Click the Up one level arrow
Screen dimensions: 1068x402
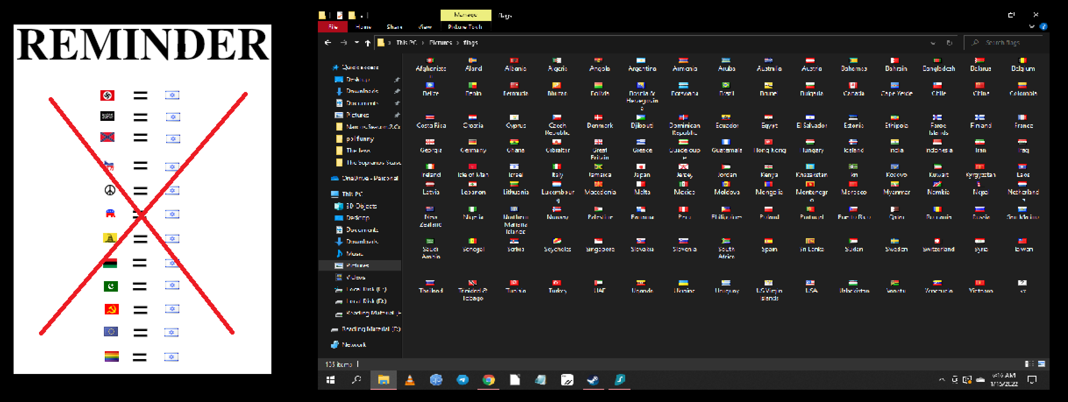[x=367, y=42]
